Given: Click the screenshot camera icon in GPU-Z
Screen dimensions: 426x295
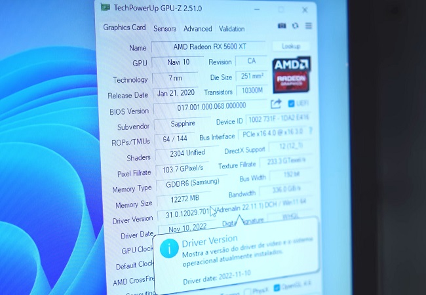Looking at the screenshot, I should [282, 26].
